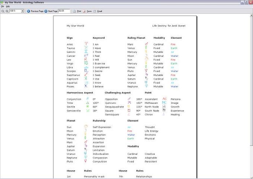Open the 100% zoom level dropdown
Image resolution: width=253 pixels, height=179 pixels.
tap(22, 11)
